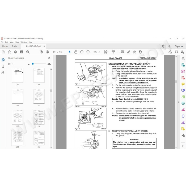
Task: Open the Help menu
Action: [30, 42]
